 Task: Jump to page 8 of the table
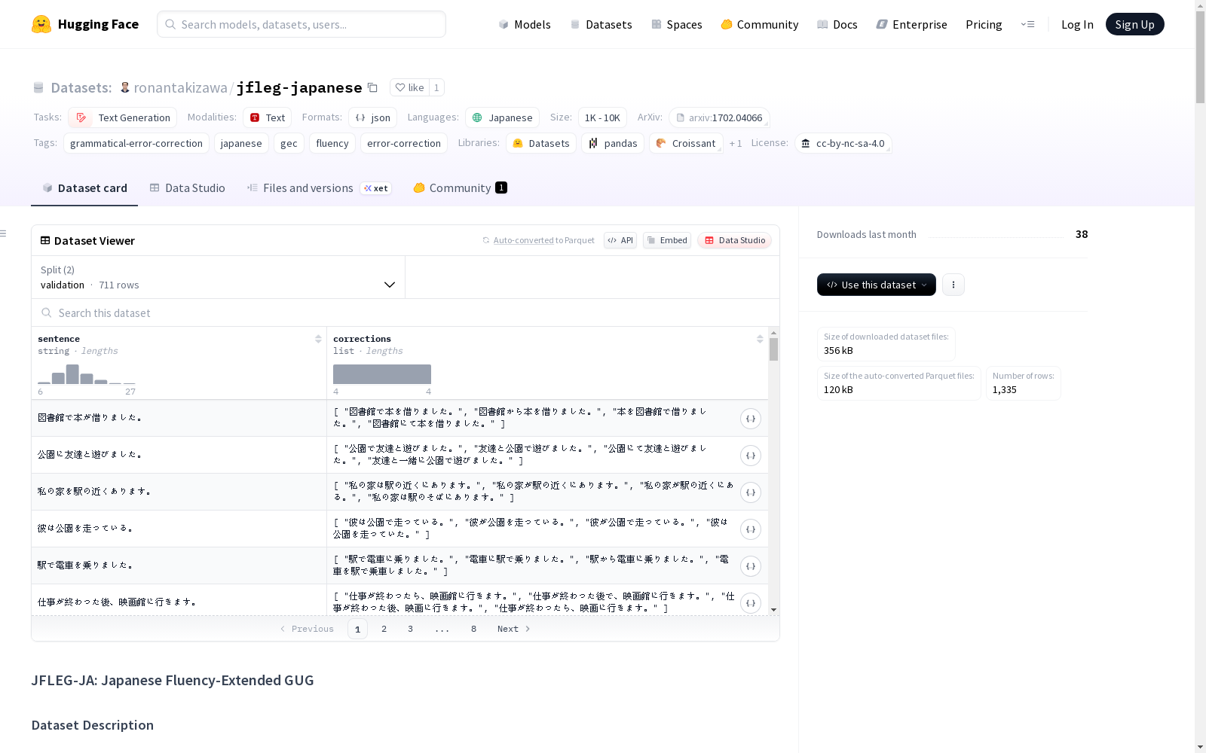click(473, 629)
